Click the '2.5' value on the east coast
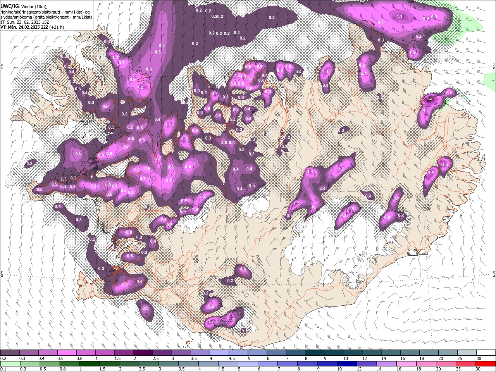This screenshot has width=496, height=372. pyautogui.click(x=429, y=99)
